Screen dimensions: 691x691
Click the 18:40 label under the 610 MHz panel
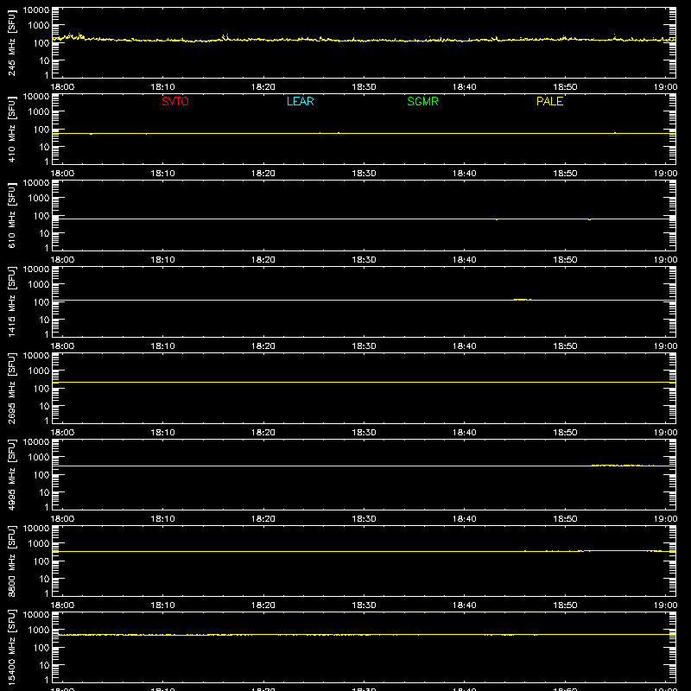(464, 260)
